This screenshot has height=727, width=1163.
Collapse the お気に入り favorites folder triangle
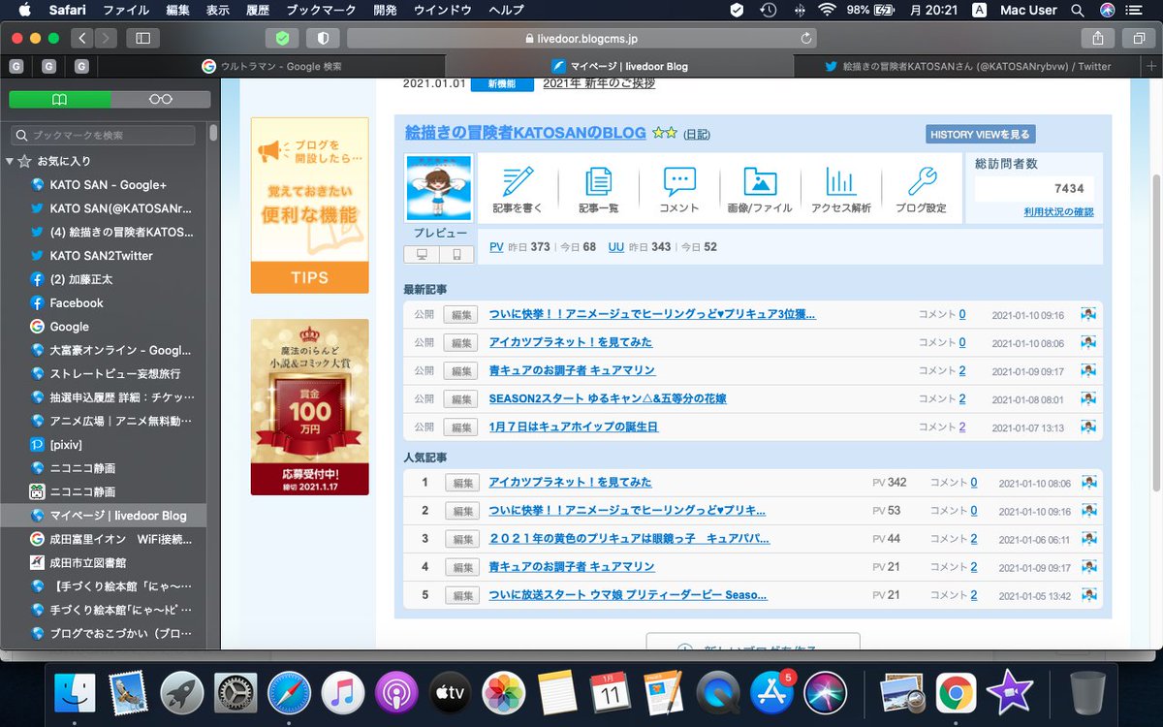(9, 161)
